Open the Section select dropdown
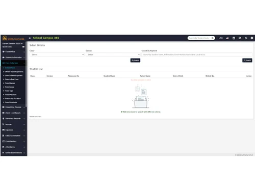The width and height of the screenshot is (255, 191). pyautogui.click(x=113, y=54)
